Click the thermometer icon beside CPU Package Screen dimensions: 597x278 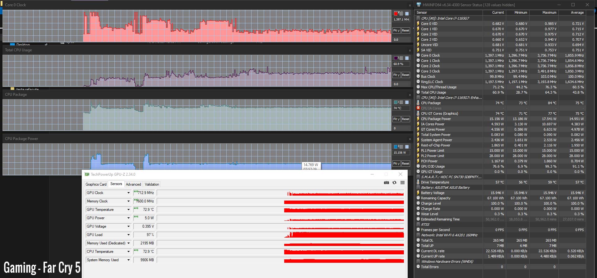418,103
